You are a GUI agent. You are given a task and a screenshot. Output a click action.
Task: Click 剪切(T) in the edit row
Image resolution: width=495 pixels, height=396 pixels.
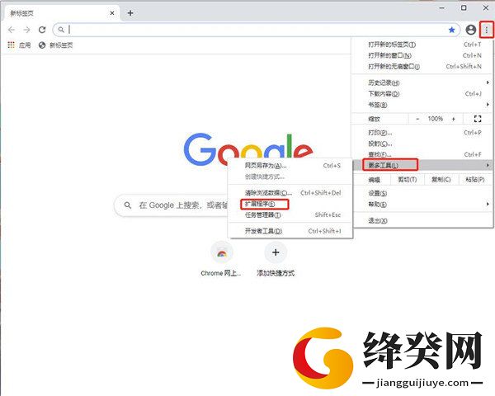(x=408, y=180)
